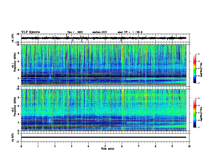213x164 pixels.
Task: Click the ch.1 "Frequency (kHz)" axis title
Action: 15,62
